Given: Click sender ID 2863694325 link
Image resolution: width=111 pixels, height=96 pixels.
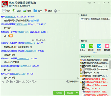Looking at the screenshot, I should 23,32.
